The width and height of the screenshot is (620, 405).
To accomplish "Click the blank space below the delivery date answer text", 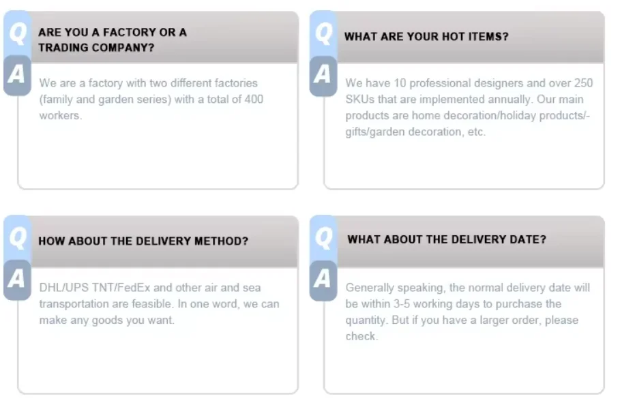I will click(464, 367).
